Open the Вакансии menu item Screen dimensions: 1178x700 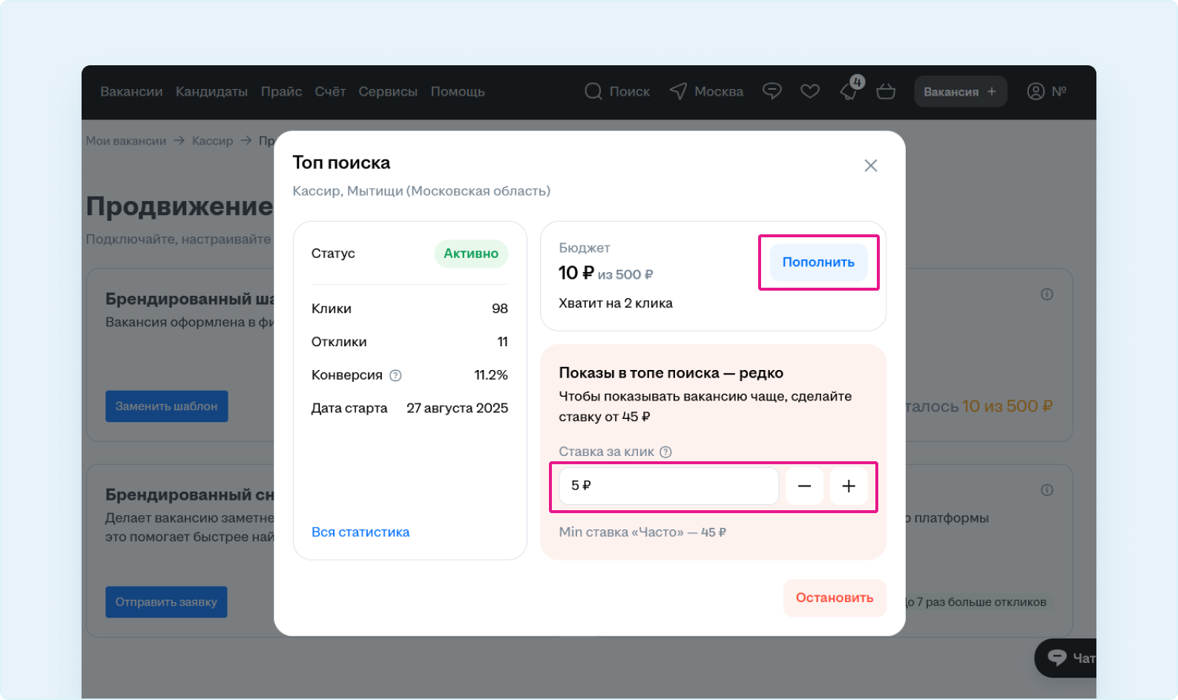coord(131,91)
